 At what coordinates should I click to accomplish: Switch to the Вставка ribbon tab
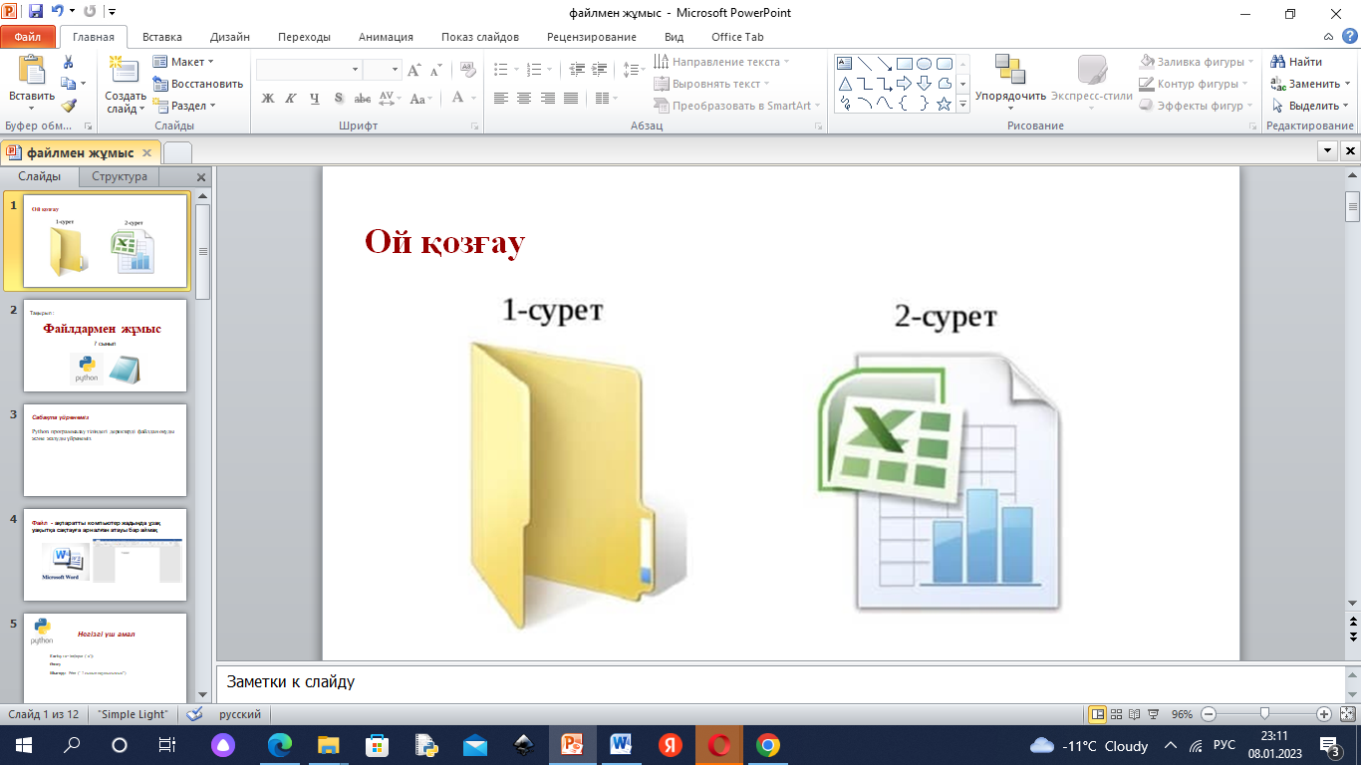point(161,37)
